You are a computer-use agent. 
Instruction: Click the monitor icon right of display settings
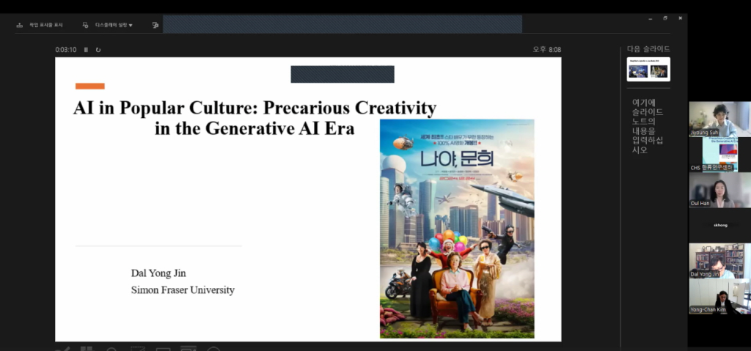[155, 25]
